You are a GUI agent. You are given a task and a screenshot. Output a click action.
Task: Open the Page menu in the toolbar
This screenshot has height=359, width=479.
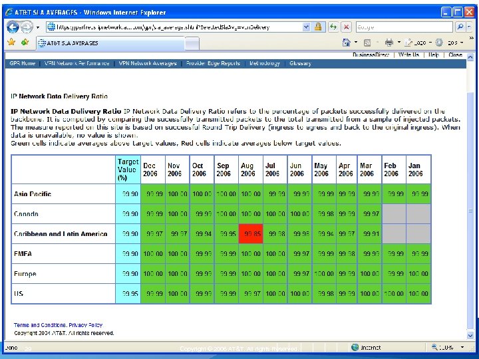pyautogui.click(x=418, y=43)
